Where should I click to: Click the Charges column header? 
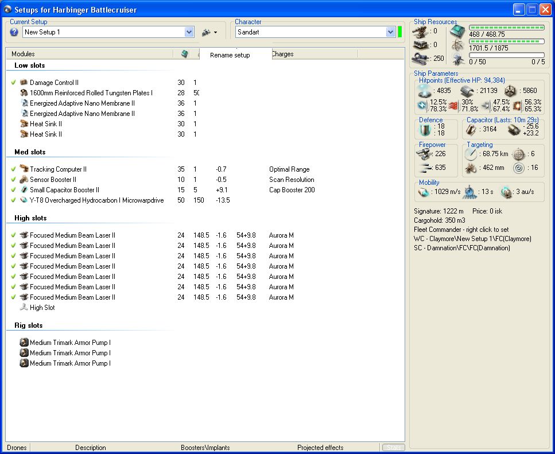[315, 54]
